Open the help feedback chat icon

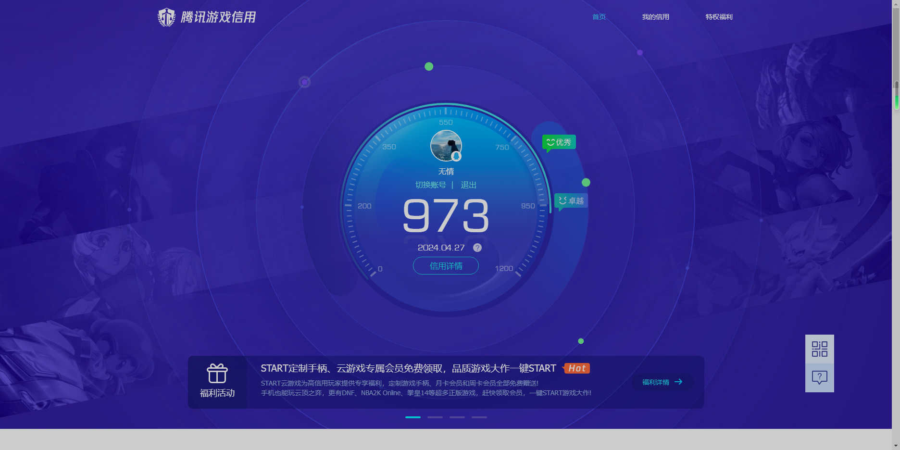[x=820, y=378]
